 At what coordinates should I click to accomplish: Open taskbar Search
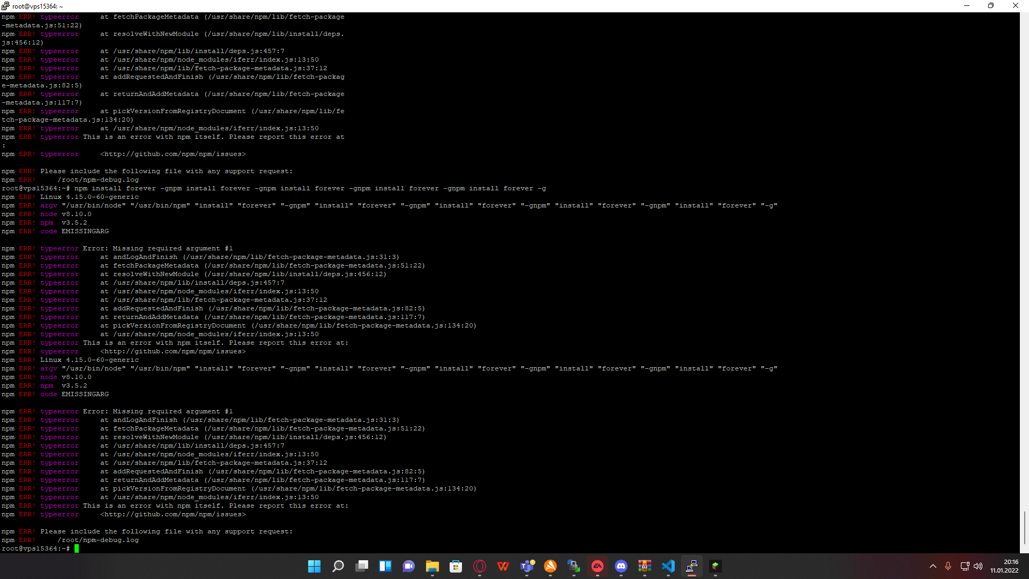pyautogui.click(x=338, y=566)
